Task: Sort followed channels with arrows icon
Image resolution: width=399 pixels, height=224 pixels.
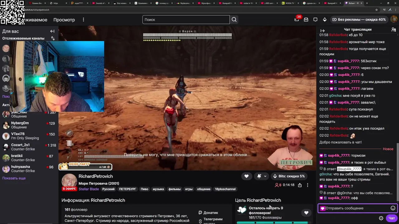Action: tap(53, 38)
